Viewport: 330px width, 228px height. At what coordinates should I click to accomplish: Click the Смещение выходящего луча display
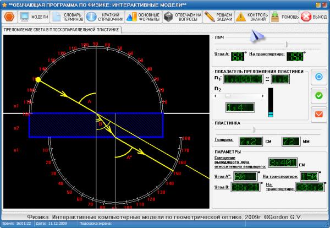coord(283,162)
